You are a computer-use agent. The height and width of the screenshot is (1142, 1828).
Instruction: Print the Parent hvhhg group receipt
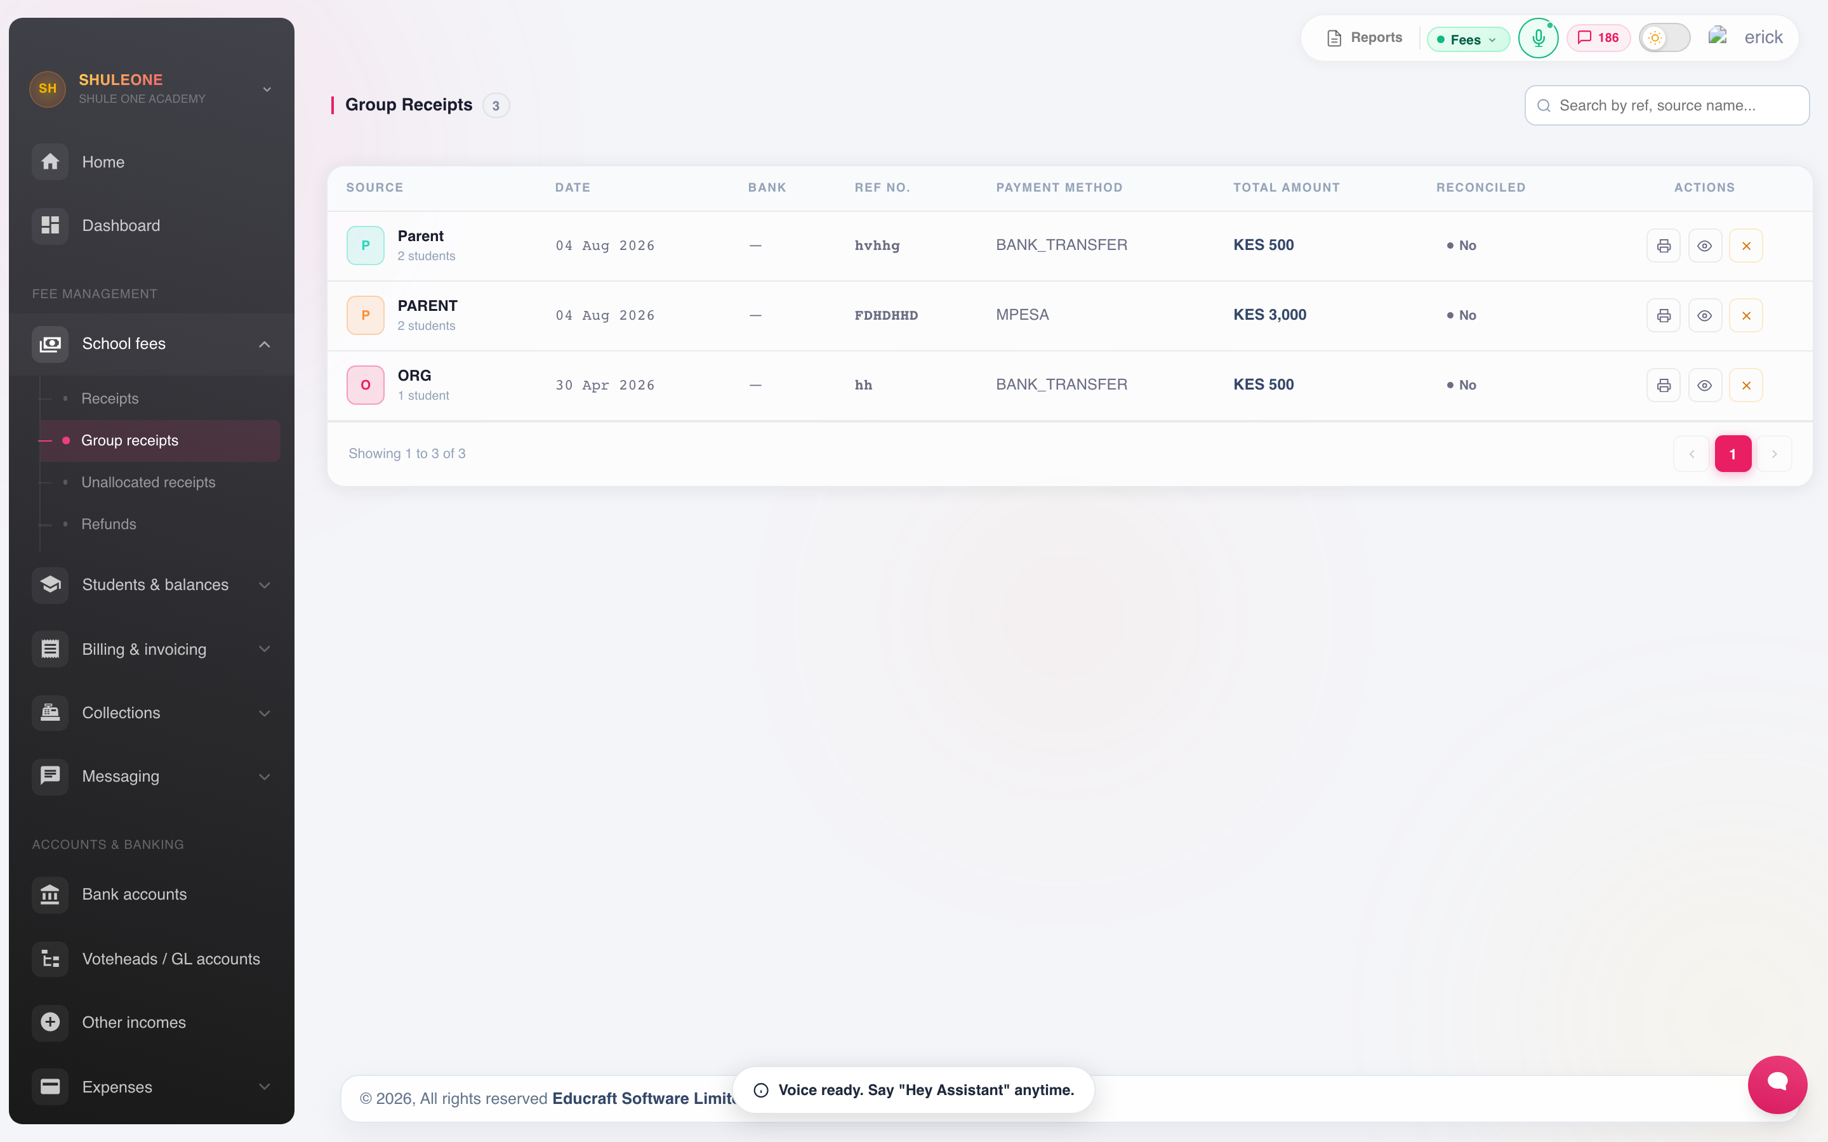tap(1664, 246)
